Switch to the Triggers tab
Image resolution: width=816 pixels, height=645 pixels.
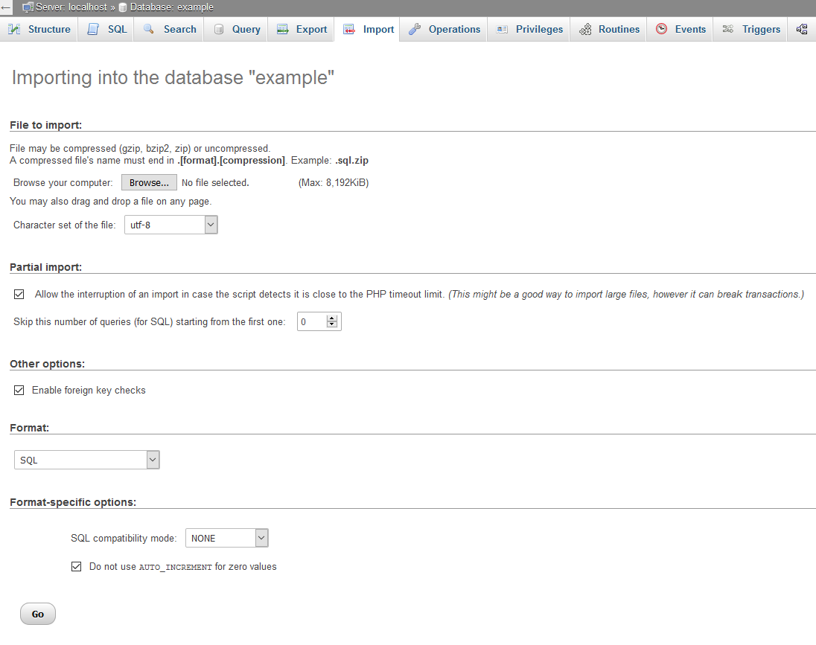point(750,29)
